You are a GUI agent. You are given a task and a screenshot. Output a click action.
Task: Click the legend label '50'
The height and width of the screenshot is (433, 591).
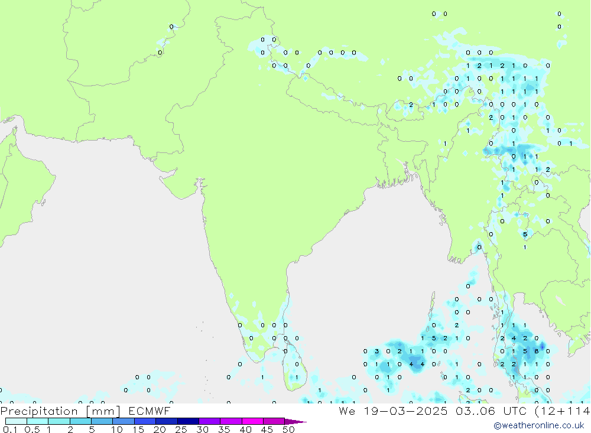click(288, 429)
